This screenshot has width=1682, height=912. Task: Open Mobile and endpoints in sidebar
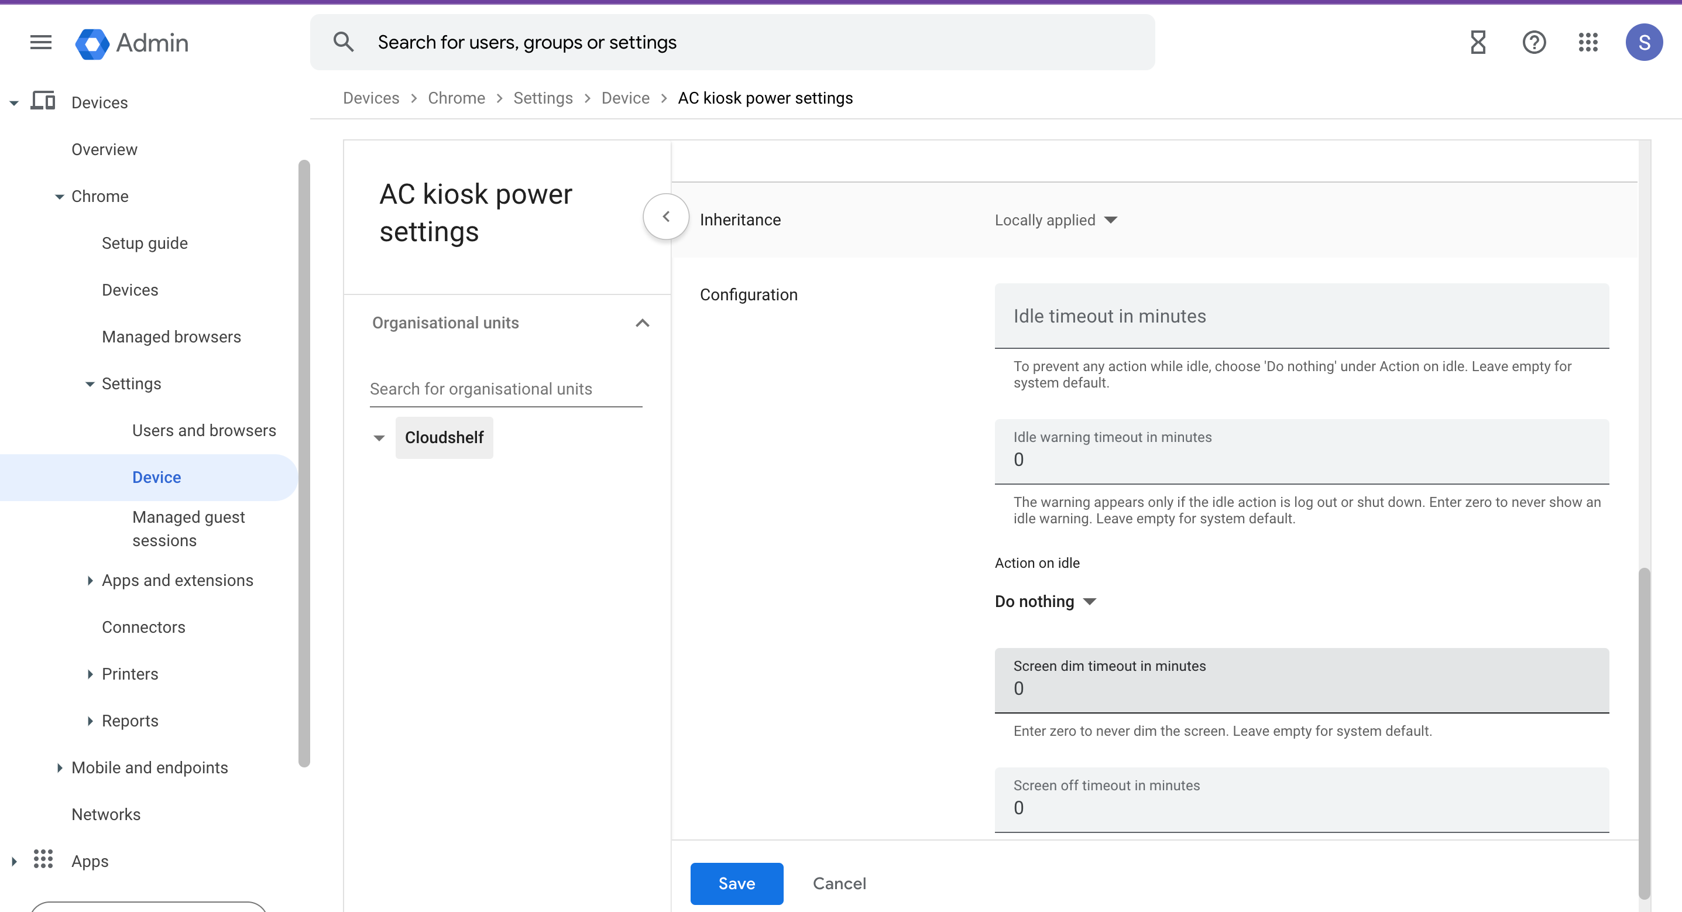tap(149, 767)
